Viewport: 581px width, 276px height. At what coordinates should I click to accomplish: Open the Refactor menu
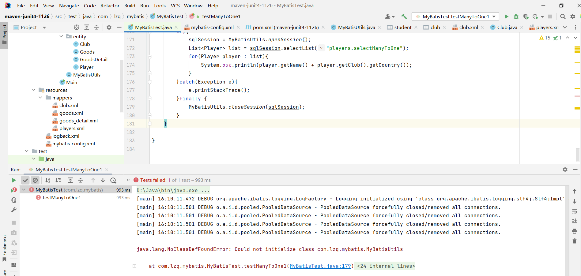tap(110, 6)
